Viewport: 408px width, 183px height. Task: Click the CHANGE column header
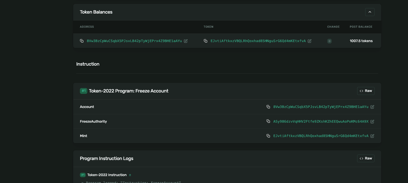click(x=333, y=27)
